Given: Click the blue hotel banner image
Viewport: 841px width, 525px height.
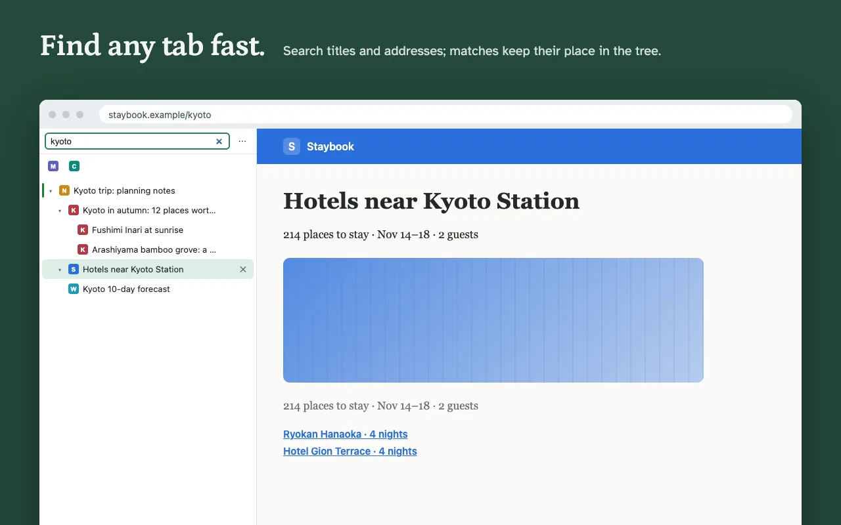Looking at the screenshot, I should point(493,320).
